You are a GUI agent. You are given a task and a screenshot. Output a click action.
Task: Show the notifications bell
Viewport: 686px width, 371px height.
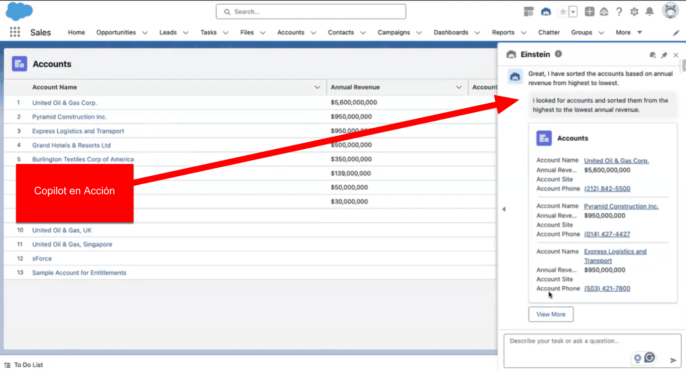(x=650, y=11)
